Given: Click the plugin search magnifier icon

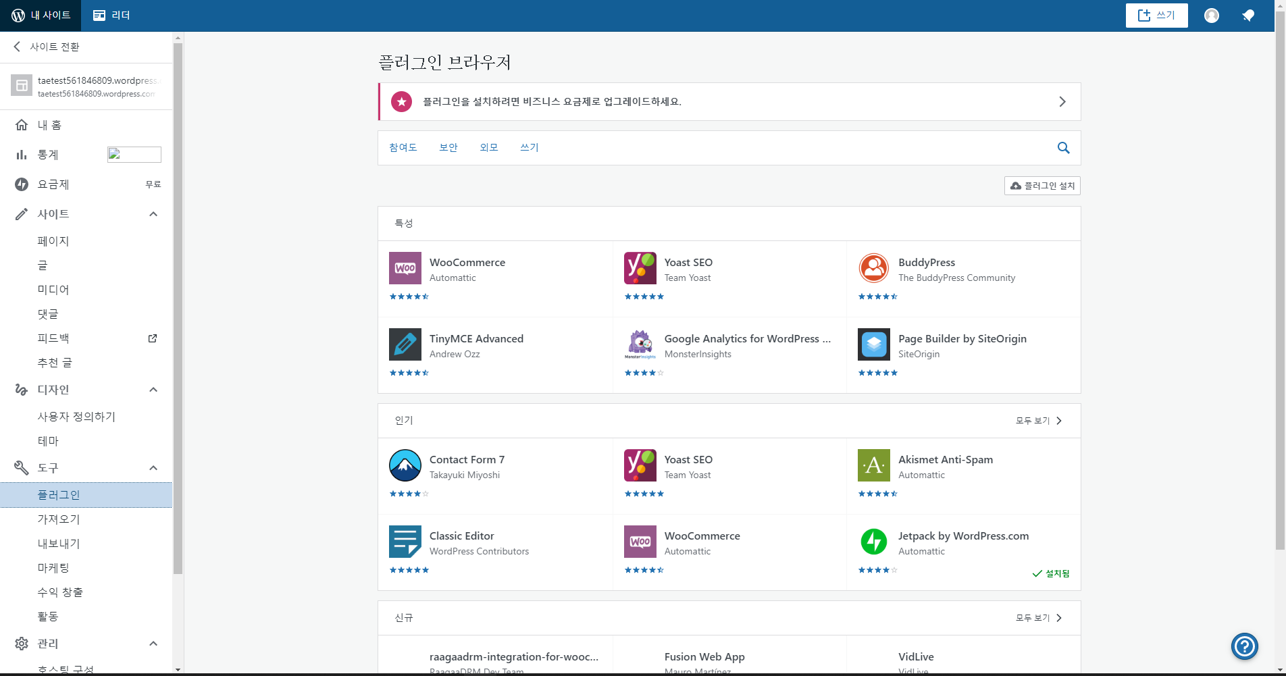Looking at the screenshot, I should tap(1063, 148).
